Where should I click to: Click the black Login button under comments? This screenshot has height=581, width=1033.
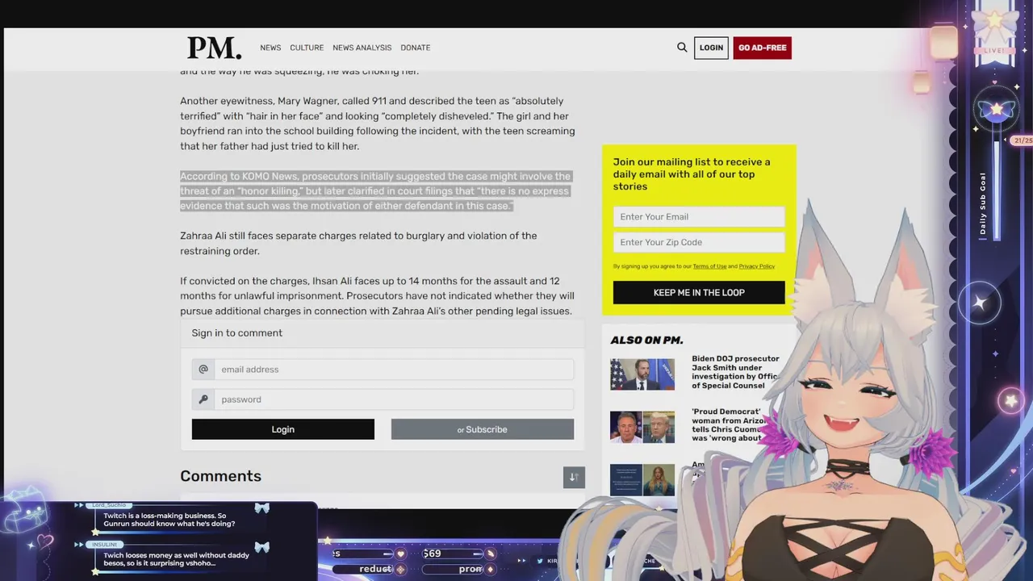(x=283, y=429)
